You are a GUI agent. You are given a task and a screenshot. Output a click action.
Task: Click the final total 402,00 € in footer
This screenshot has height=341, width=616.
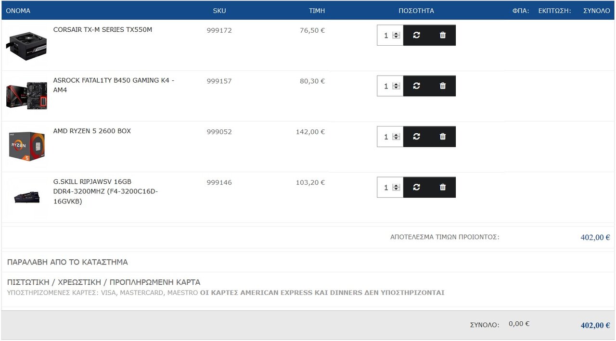(595, 326)
